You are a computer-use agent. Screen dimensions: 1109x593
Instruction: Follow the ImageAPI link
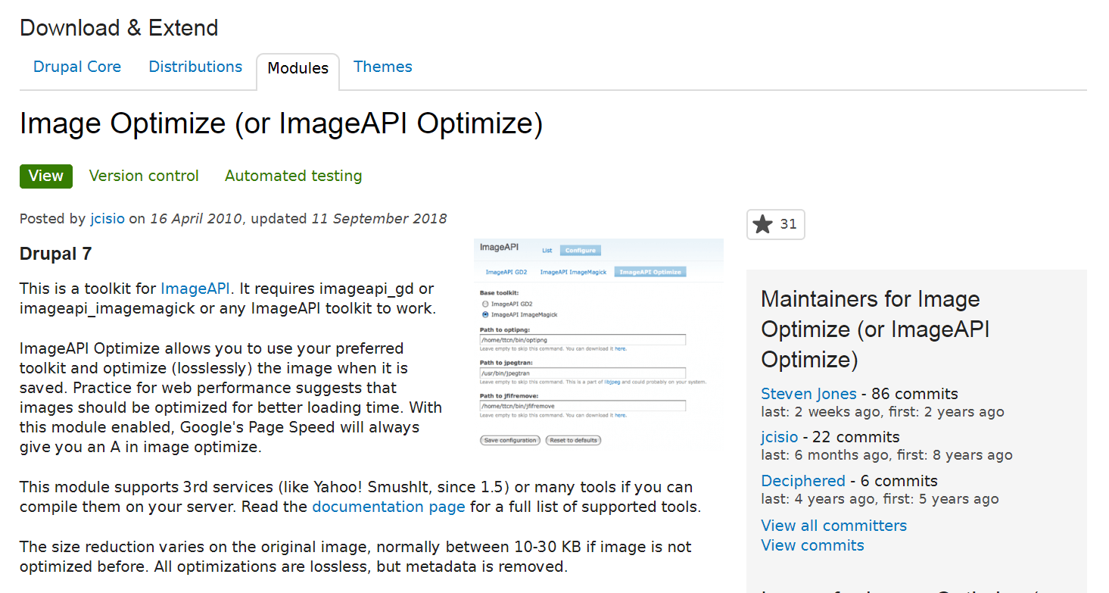click(x=195, y=289)
